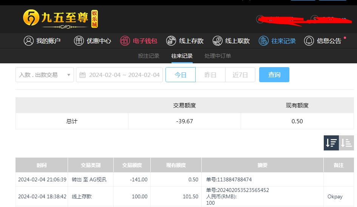Open the 线上取款 withdrawal icon
Viewport: 357px width, 207px height.
[x=218, y=41]
